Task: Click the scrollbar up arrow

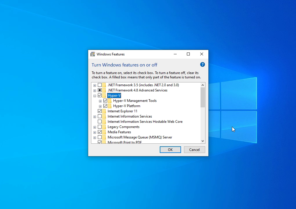Action: click(x=203, y=85)
